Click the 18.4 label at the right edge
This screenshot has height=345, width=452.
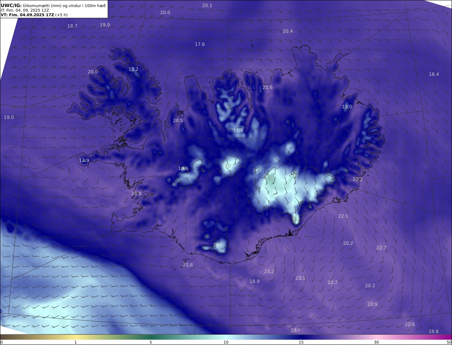(x=434, y=74)
